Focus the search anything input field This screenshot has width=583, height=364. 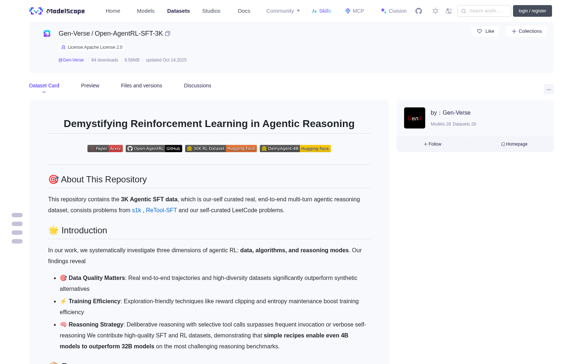484,11
